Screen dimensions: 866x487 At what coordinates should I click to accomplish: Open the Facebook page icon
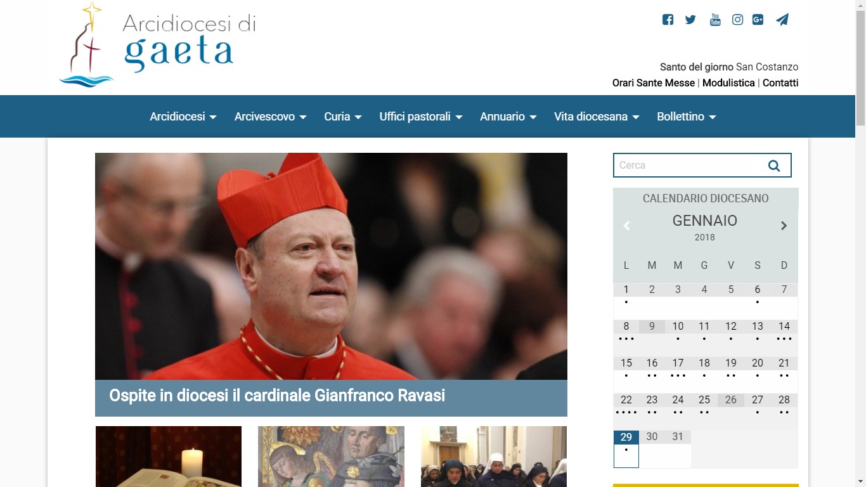pos(668,20)
